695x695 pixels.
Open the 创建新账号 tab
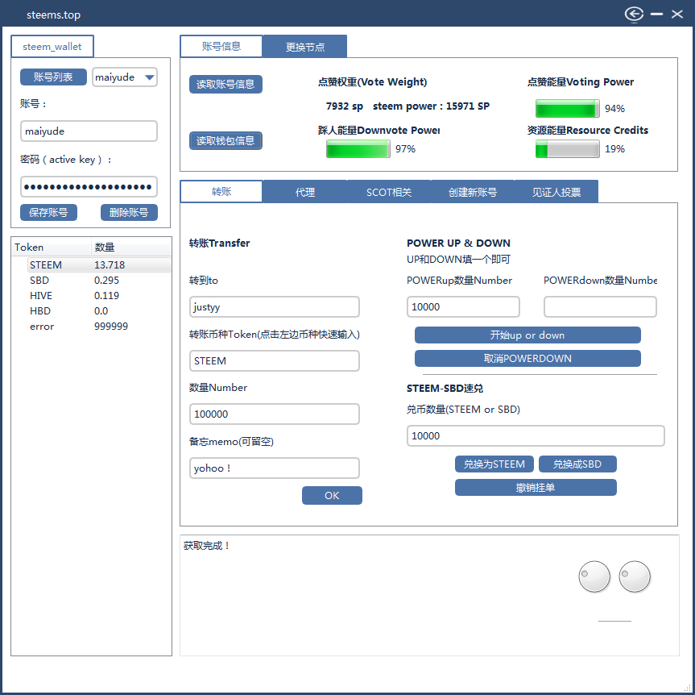point(473,191)
